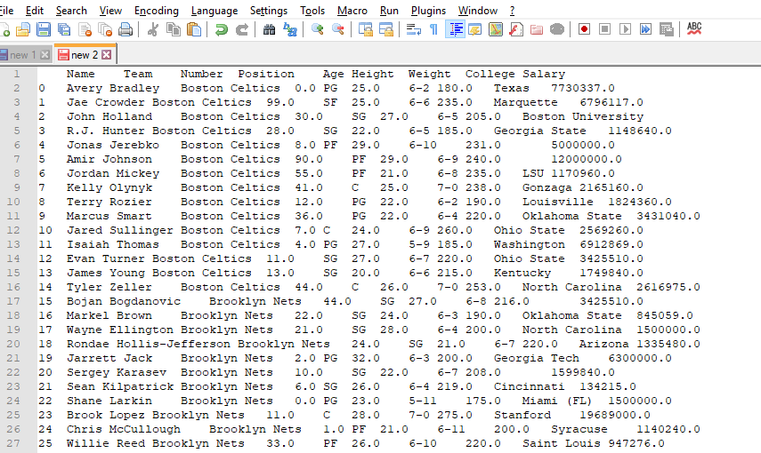761x453 pixels.
Task: Click the Zoom Out magnifier icon
Action: 338,29
